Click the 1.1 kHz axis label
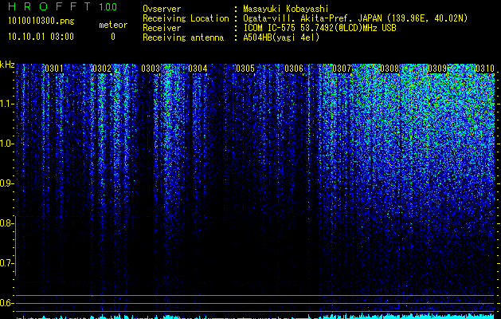501x319 pixels. click(6, 104)
